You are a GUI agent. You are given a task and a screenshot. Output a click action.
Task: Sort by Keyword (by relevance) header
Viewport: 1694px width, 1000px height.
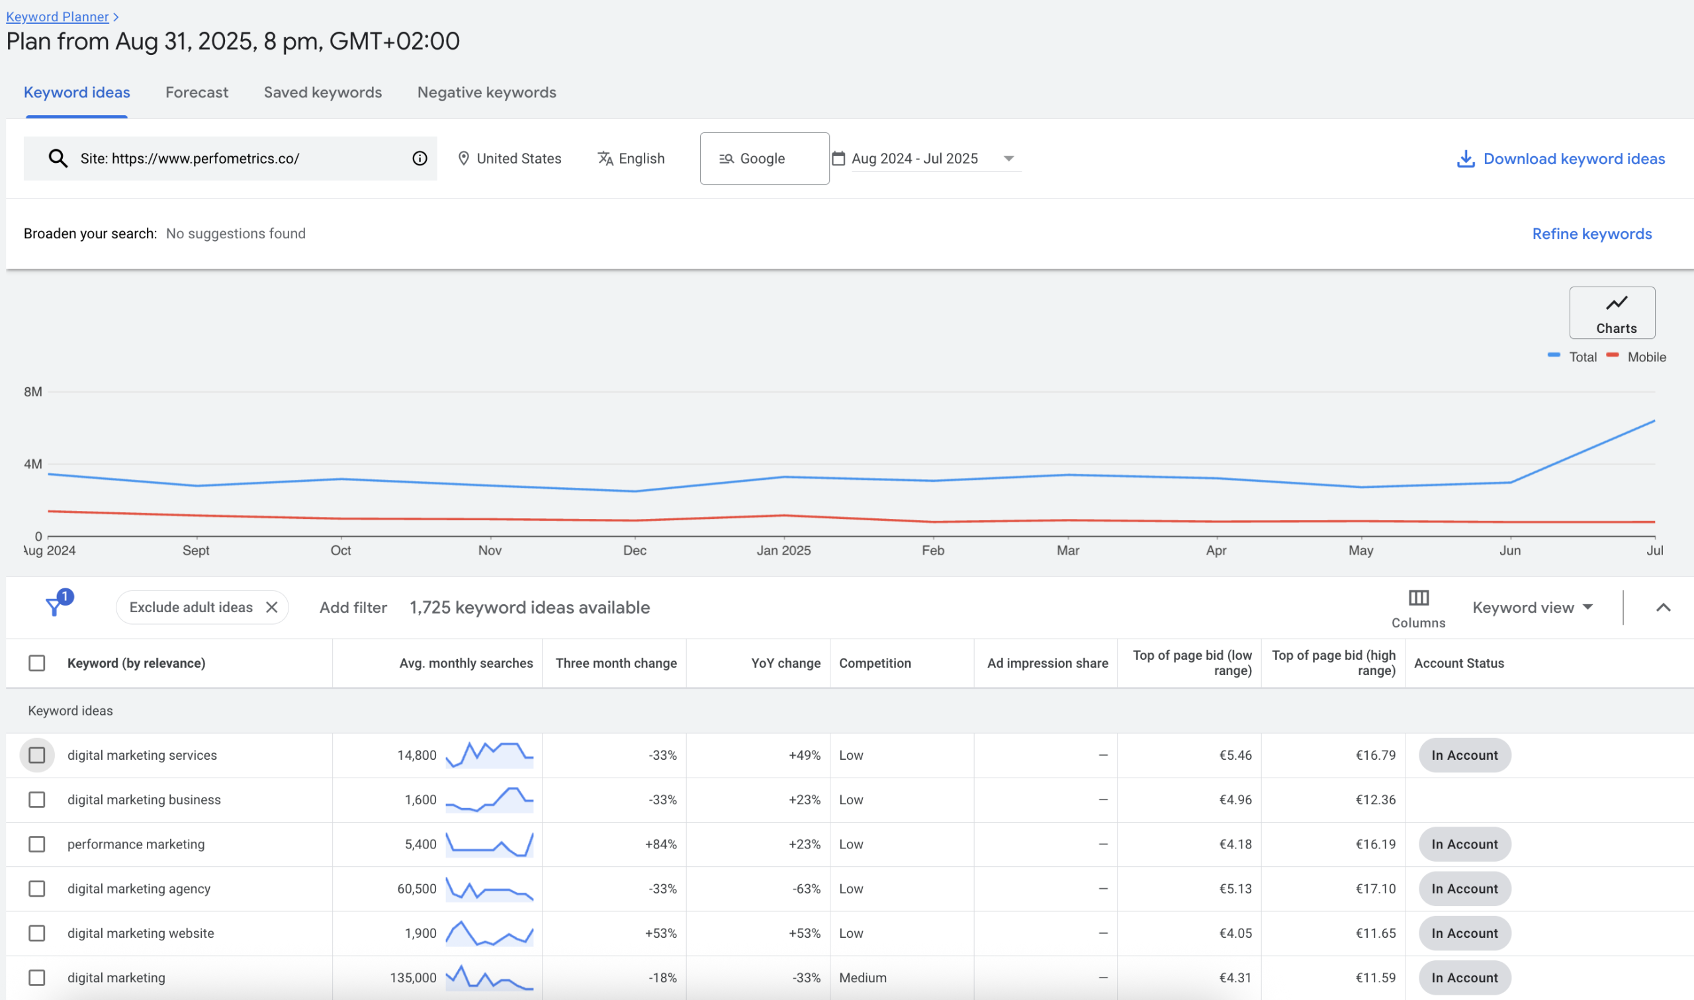pyautogui.click(x=136, y=663)
